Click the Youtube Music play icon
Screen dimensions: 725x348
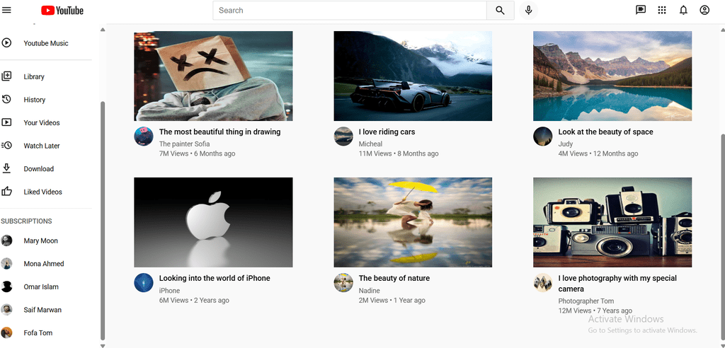(6, 43)
